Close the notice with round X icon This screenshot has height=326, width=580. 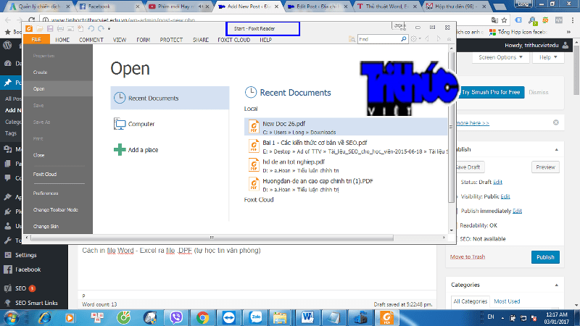pyautogui.click(x=555, y=122)
